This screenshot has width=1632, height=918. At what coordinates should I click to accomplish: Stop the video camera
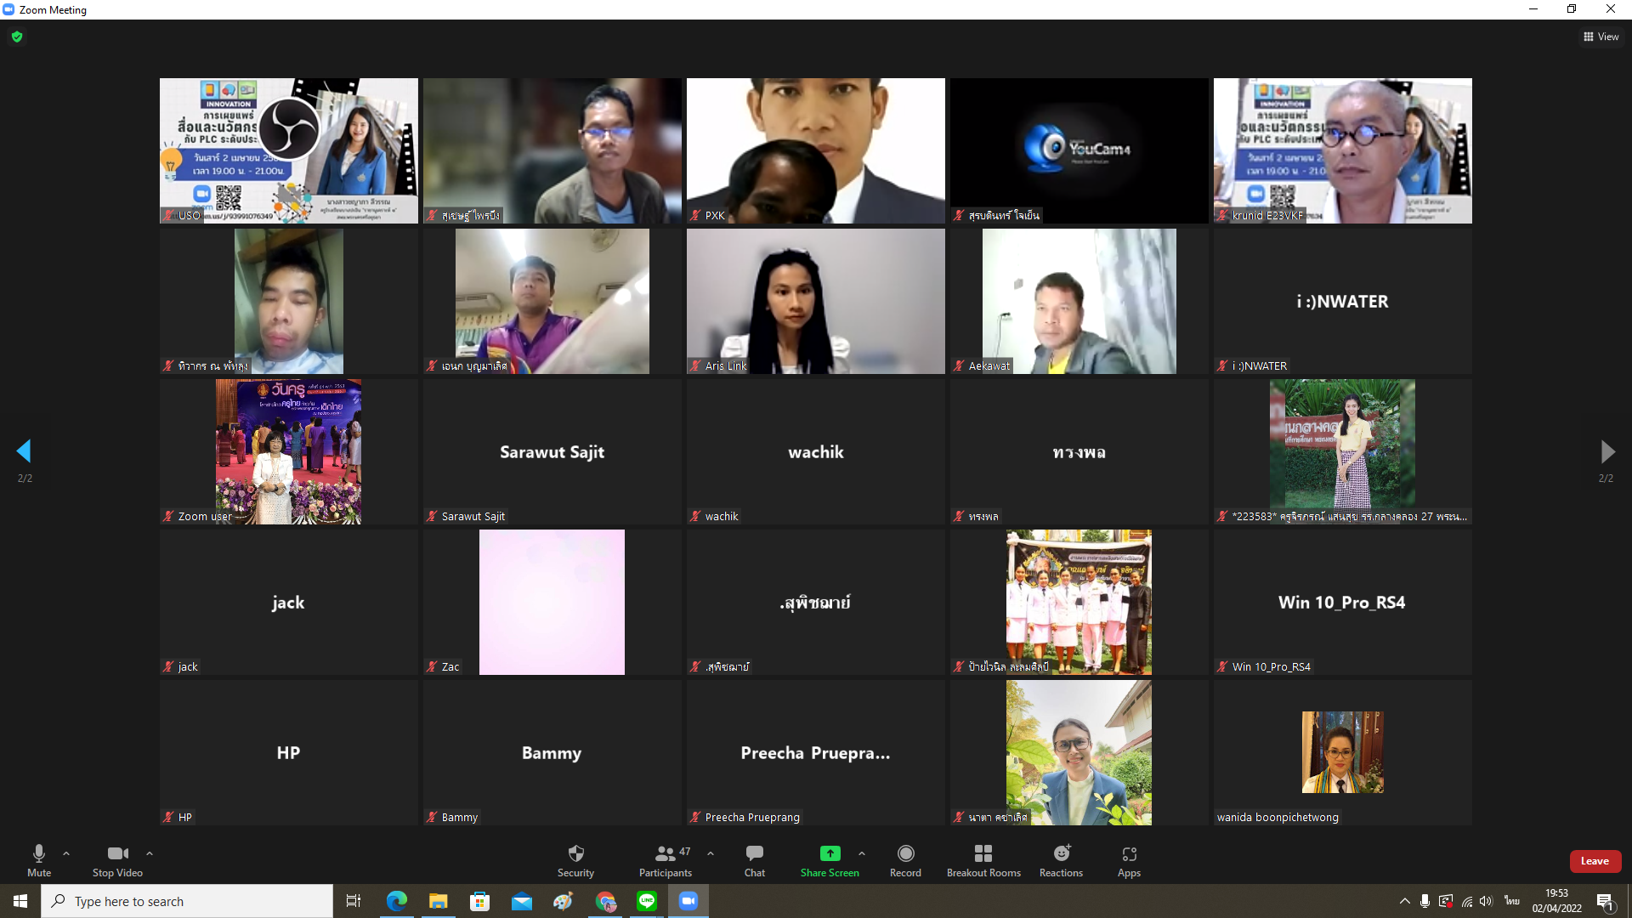click(x=117, y=859)
